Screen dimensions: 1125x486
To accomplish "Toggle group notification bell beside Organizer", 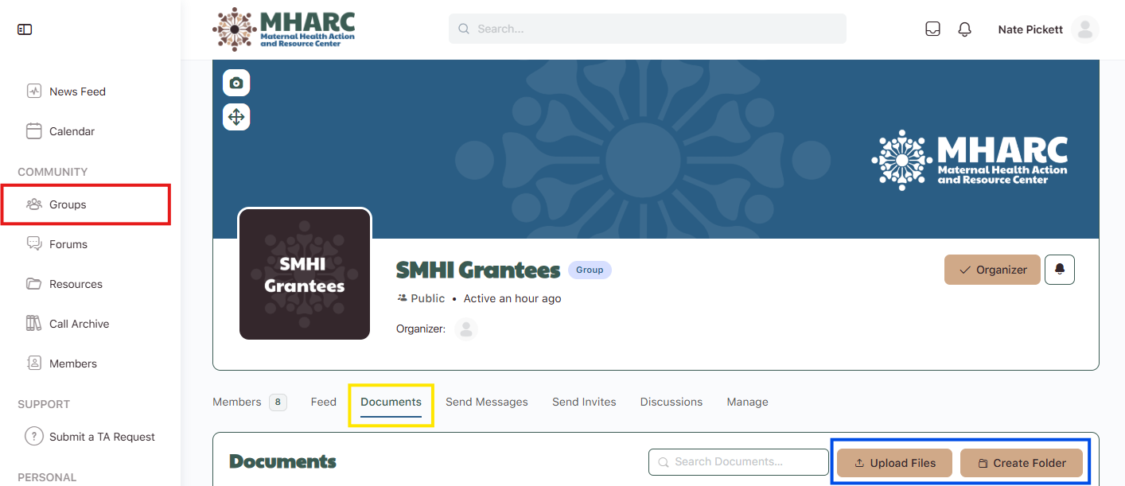I will click(1059, 270).
